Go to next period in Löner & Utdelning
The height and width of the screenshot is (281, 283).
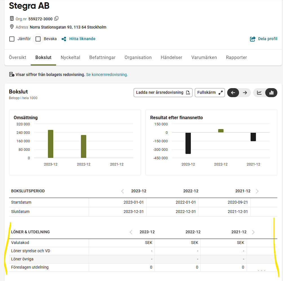(253, 232)
